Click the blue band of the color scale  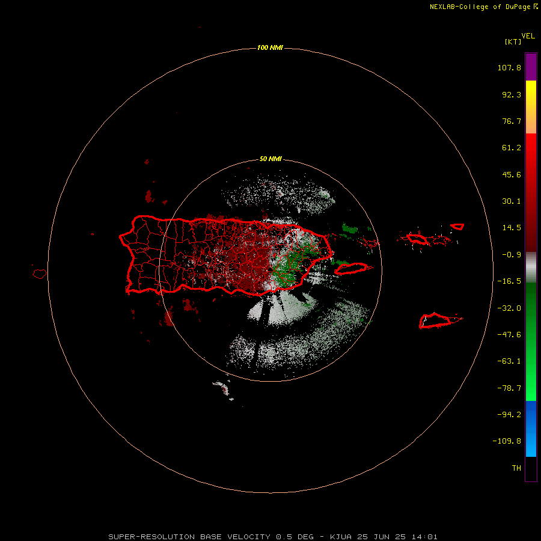point(531,429)
